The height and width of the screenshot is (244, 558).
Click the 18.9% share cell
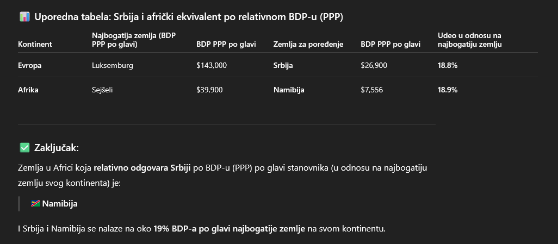[x=448, y=90]
